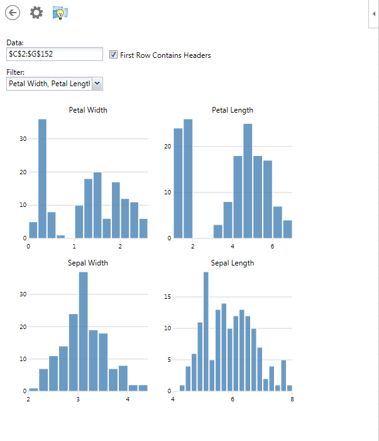Uncheck First Row Contains Headers
This screenshot has height=441, width=379.
(x=113, y=55)
